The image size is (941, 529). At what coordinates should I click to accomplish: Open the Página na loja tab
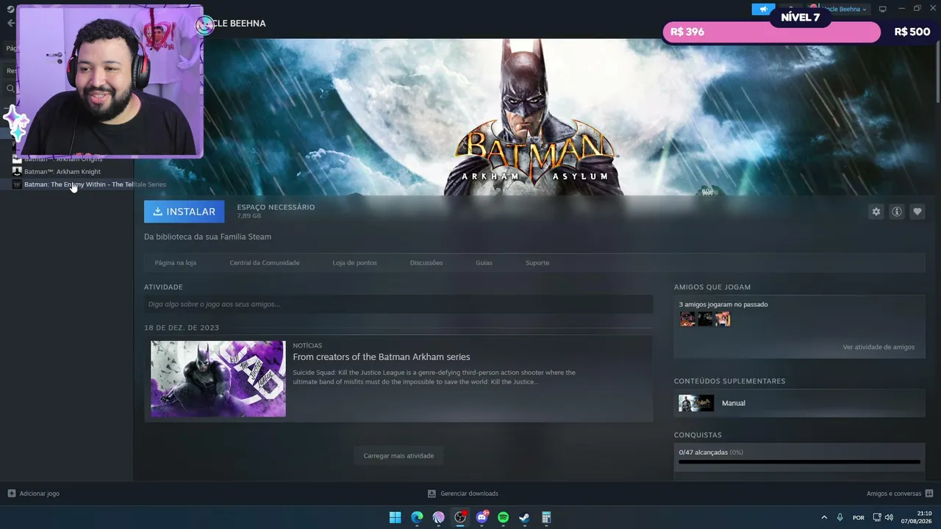pos(175,263)
